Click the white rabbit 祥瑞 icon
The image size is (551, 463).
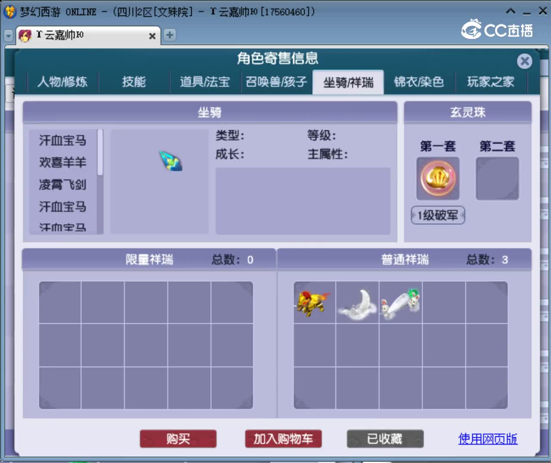point(401,303)
